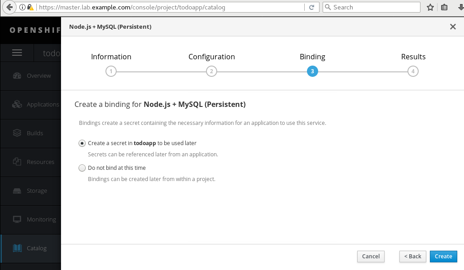Close the Node.js + MySQL dialog
This screenshot has height=270, width=464.
(453, 27)
